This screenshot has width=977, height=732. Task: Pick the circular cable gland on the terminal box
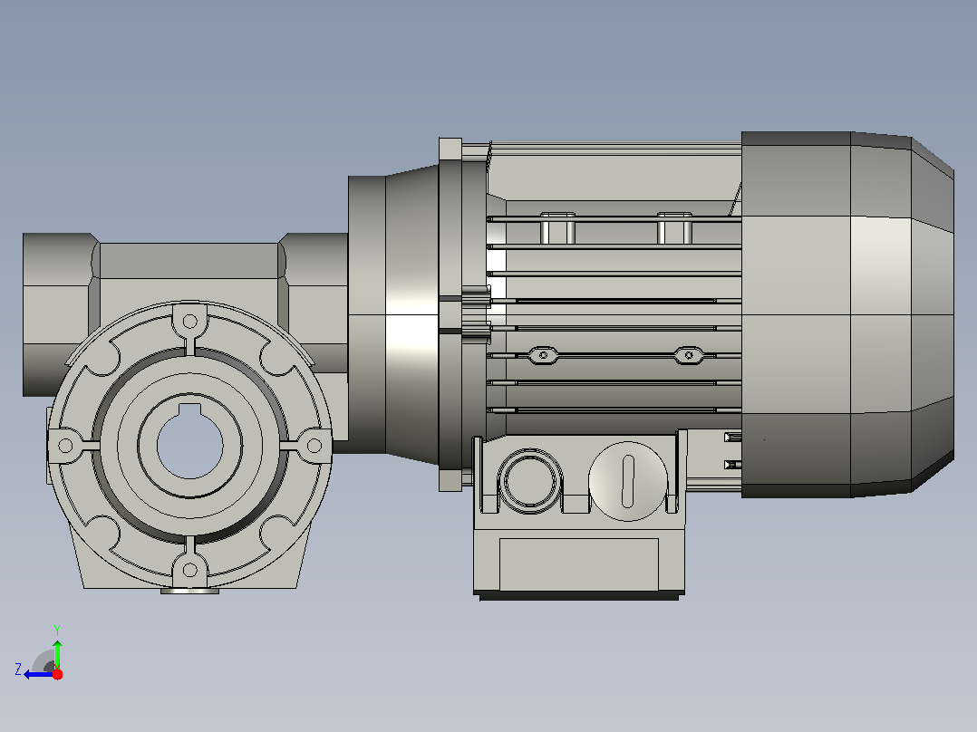pos(529,481)
